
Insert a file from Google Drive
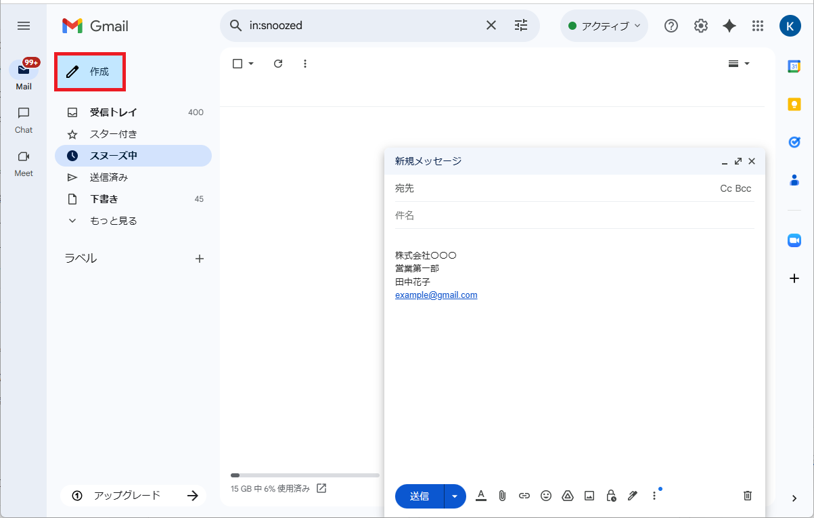click(567, 496)
